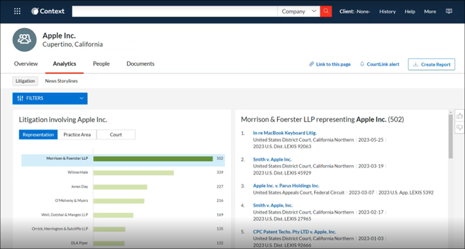The image size is (465, 249).
Task: Open the News Storylines sub-tab
Action: tap(62, 81)
